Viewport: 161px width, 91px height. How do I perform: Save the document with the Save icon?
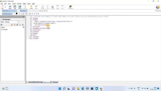point(15,7)
